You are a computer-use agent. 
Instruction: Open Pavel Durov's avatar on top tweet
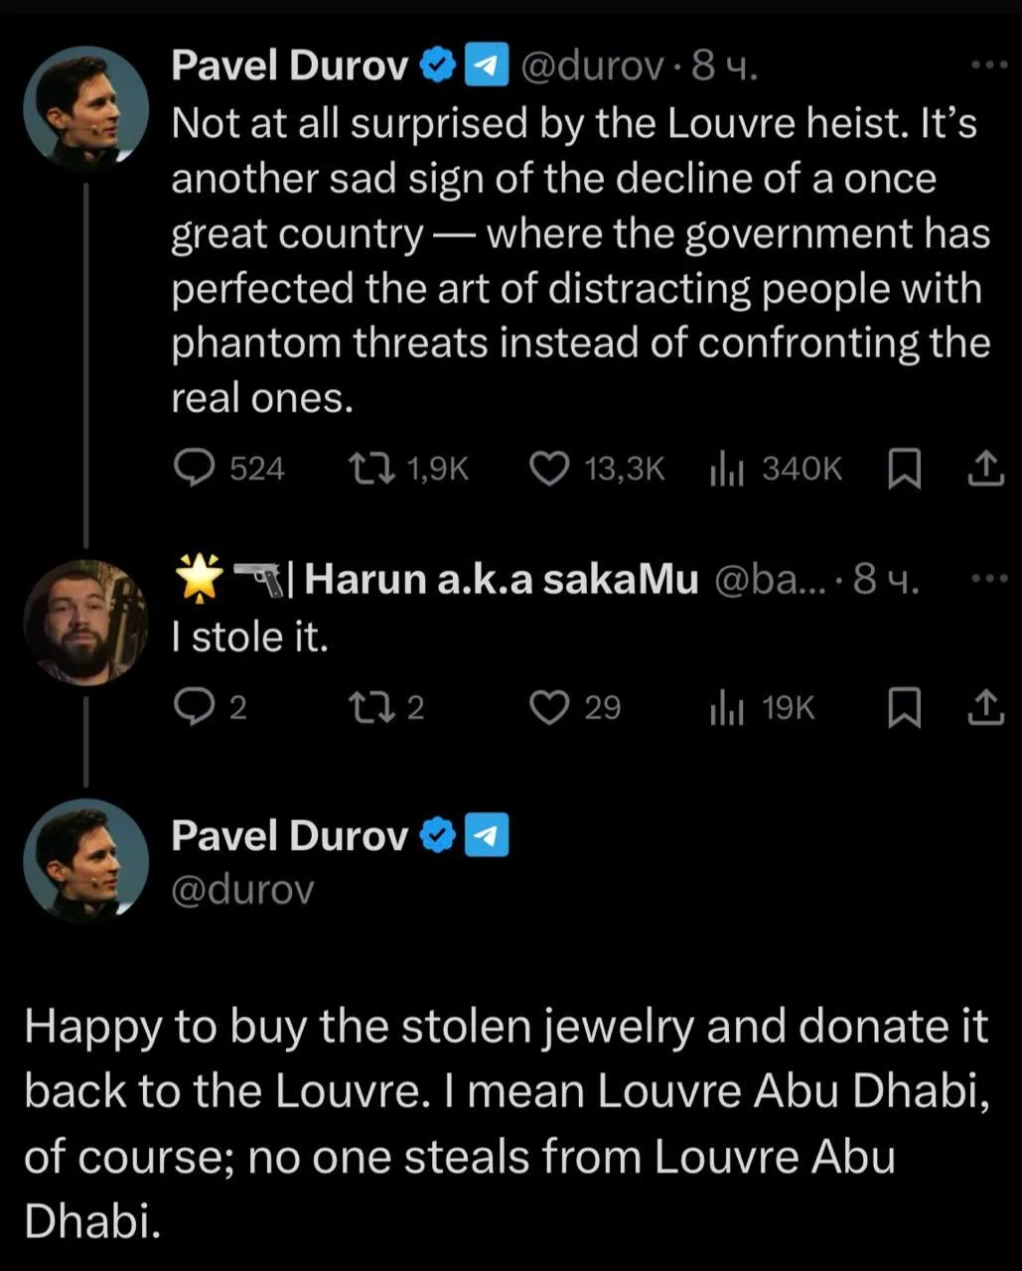click(84, 107)
